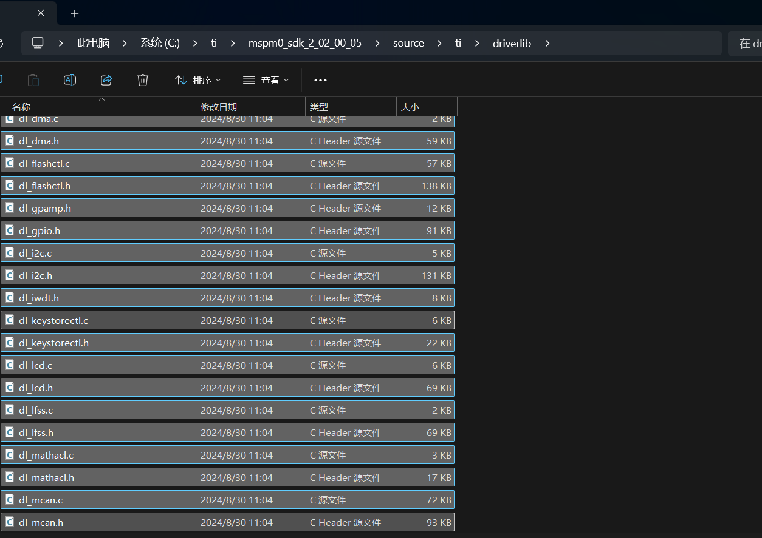This screenshot has height=538, width=762.
Task: Open the three-dot more options menu
Action: point(320,80)
